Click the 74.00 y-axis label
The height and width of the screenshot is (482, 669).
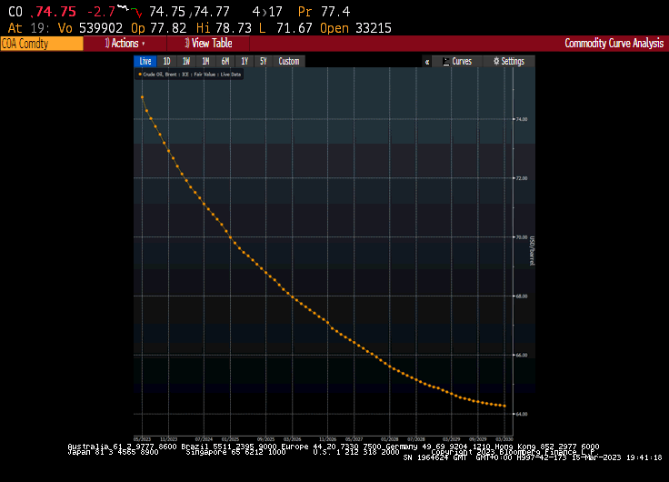pos(522,119)
